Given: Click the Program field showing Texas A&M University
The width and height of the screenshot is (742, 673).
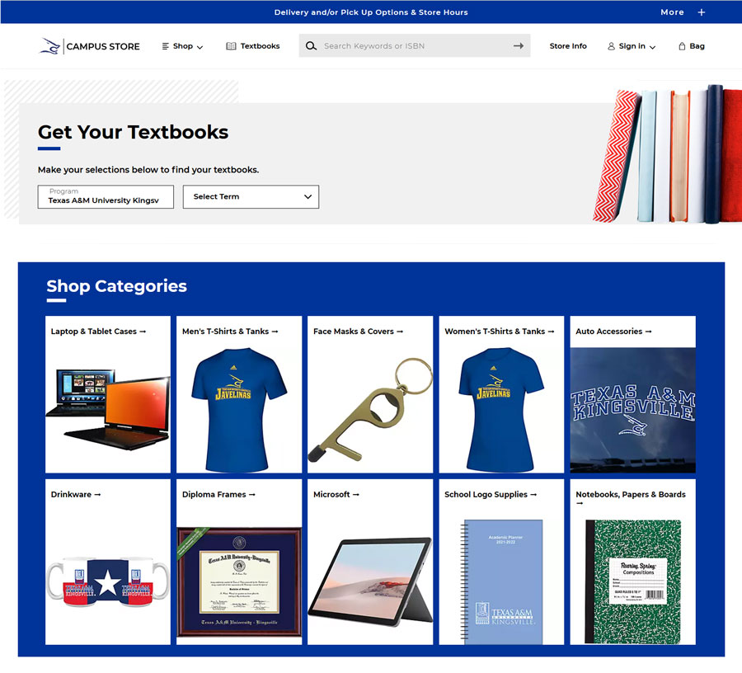Looking at the screenshot, I should click(x=106, y=196).
